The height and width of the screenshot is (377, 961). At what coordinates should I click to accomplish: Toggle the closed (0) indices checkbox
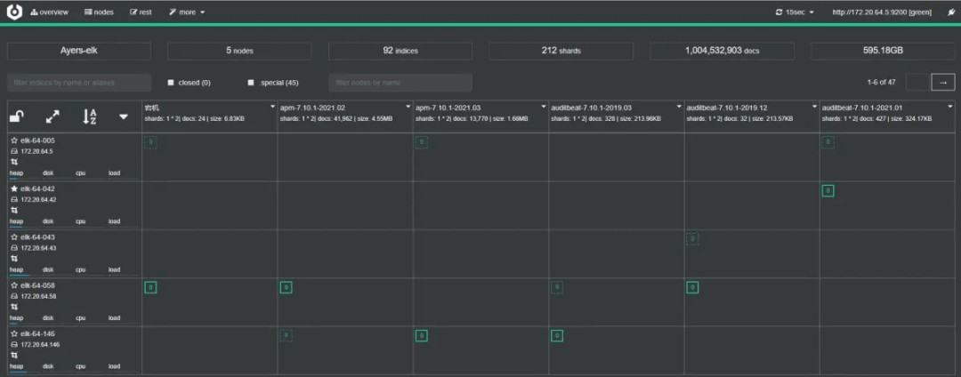(x=171, y=83)
